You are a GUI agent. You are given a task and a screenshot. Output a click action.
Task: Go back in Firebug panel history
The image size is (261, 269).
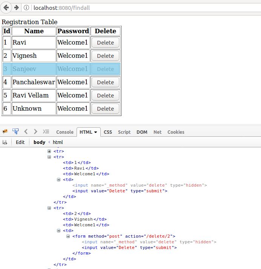pyautogui.click(x=26, y=131)
